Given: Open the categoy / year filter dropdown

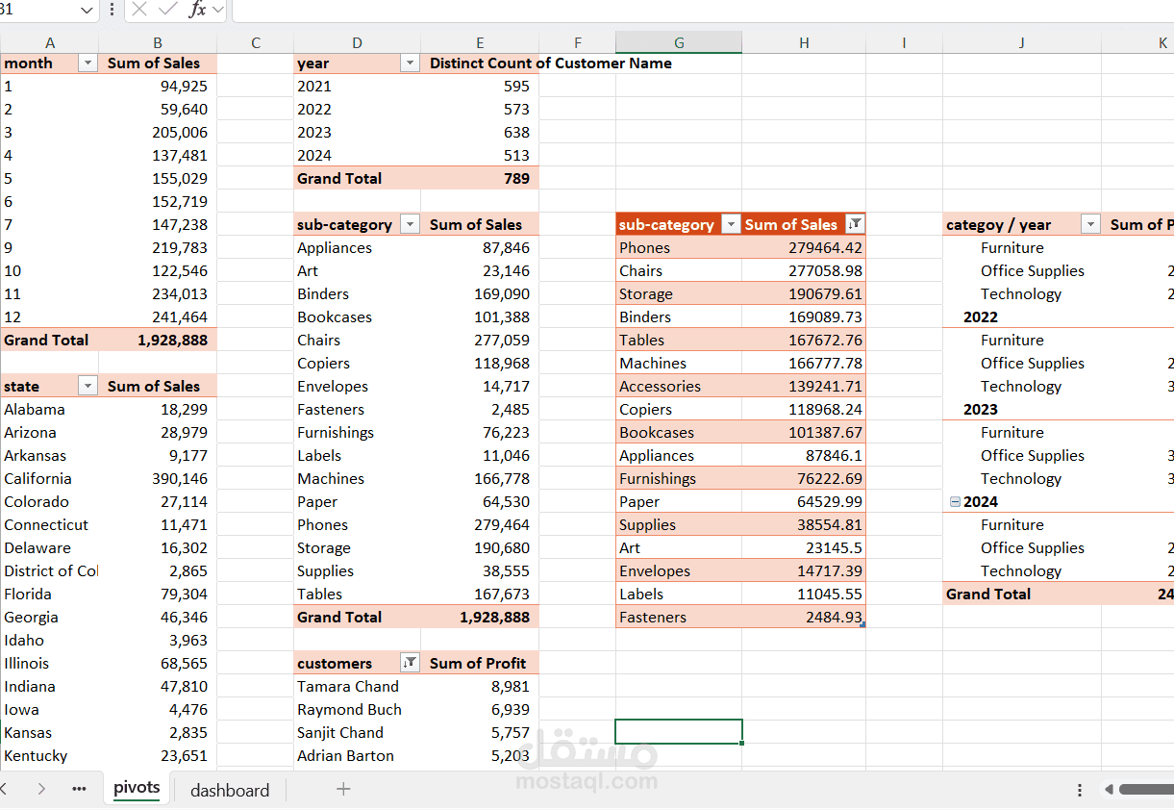Looking at the screenshot, I should pos(1090,224).
